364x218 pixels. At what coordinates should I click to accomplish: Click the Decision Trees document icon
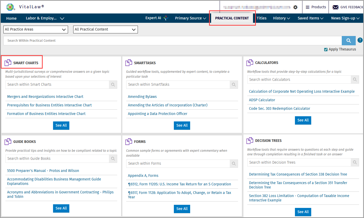click(x=250, y=140)
